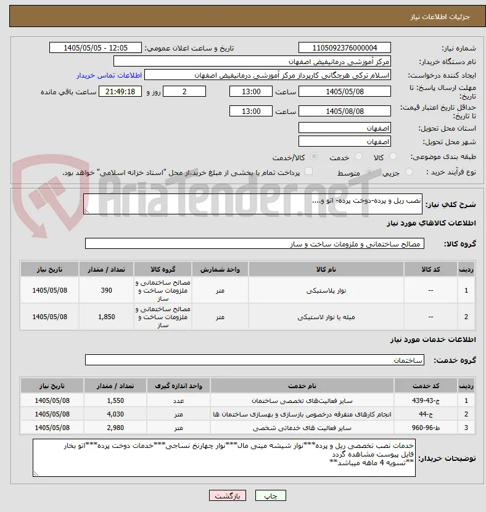The width and height of the screenshot is (486, 512).
Task: Click the نام خدمت column header
Action: coord(302,386)
